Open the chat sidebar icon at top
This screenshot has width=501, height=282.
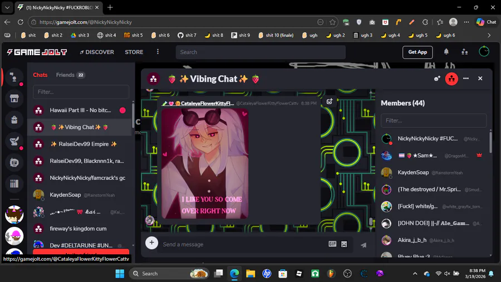point(14,77)
